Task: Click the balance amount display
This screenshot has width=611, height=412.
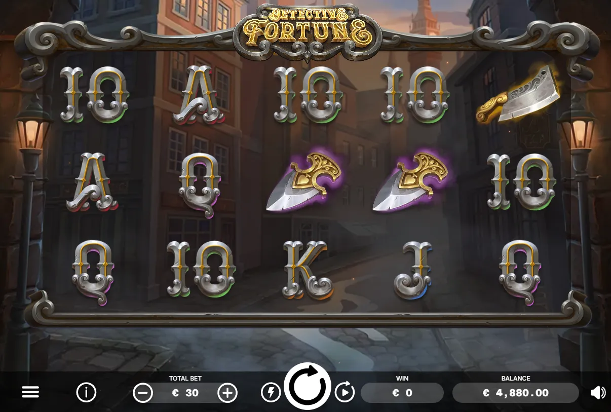Action: pos(516,393)
